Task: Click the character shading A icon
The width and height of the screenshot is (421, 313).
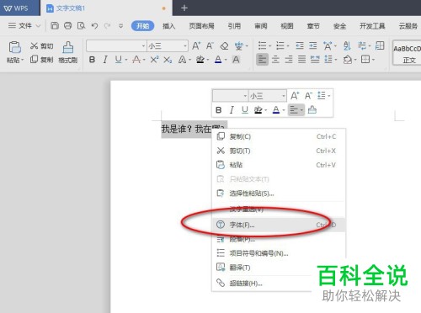Action: pos(236,60)
